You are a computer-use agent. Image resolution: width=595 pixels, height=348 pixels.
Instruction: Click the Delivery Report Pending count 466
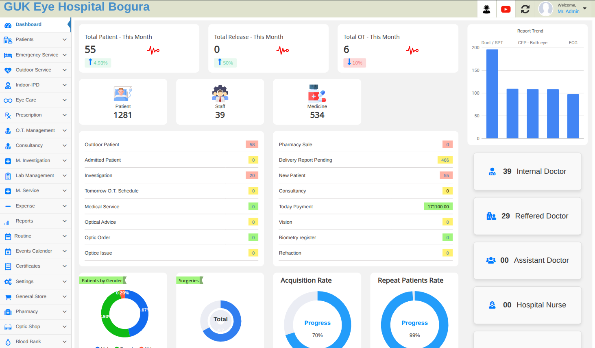pos(445,160)
